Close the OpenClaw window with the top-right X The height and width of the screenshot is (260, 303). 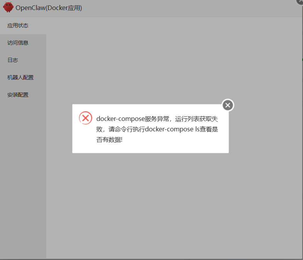pyautogui.click(x=300, y=2)
